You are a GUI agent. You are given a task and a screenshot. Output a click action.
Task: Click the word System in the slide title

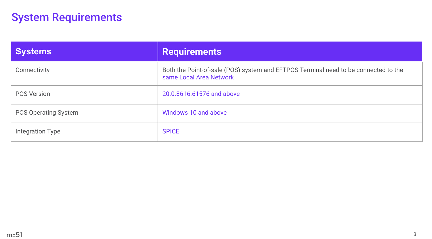(30, 18)
